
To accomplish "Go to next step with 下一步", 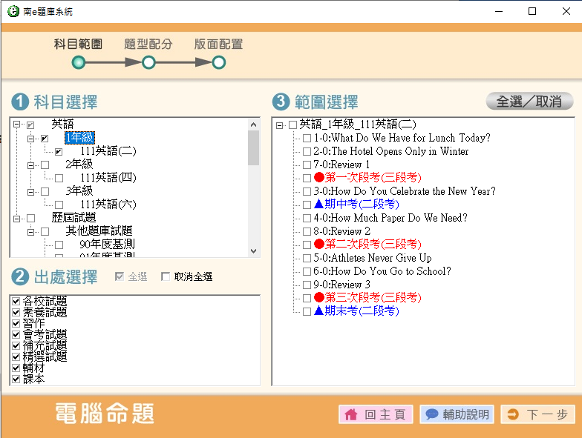I will tap(537, 415).
